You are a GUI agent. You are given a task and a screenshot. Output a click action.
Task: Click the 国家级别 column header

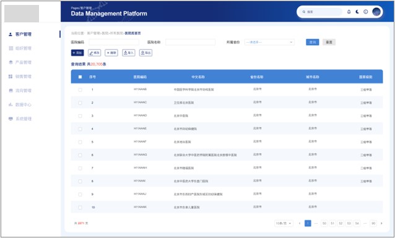tap(366, 77)
